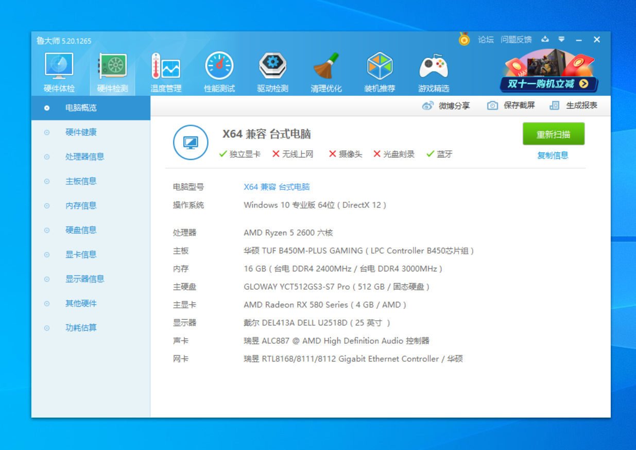The height and width of the screenshot is (450, 636).
Task: Click the AMD Radeon RX 580 Series value
Action: click(325, 305)
